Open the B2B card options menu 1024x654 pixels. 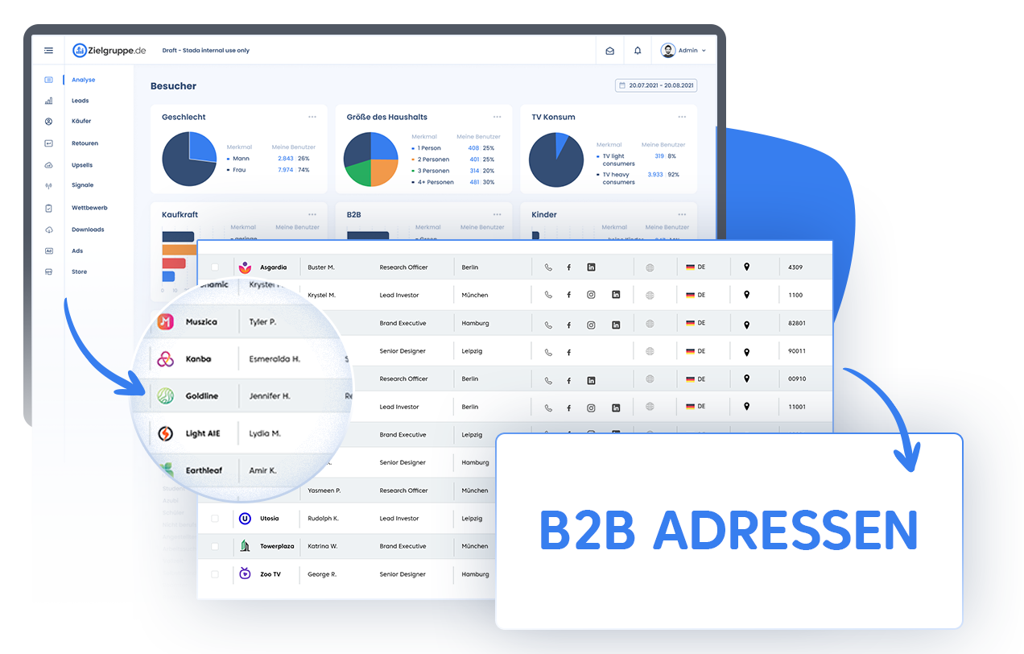tap(498, 214)
